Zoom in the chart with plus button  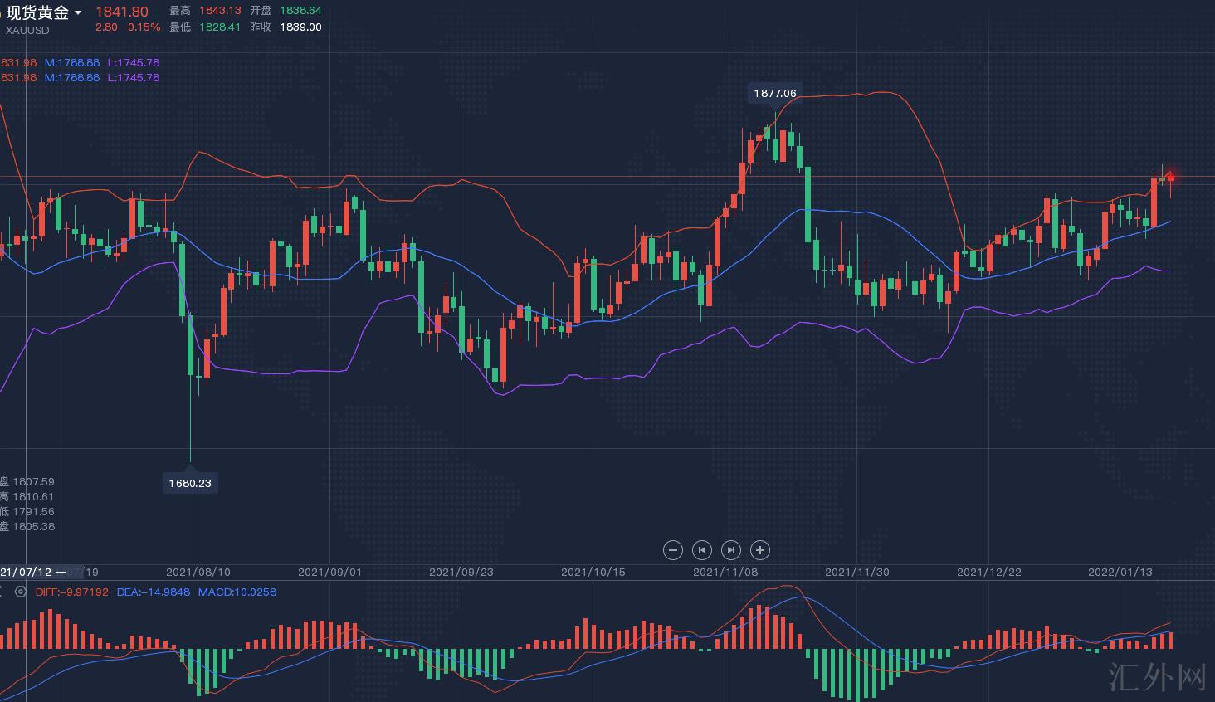[760, 550]
